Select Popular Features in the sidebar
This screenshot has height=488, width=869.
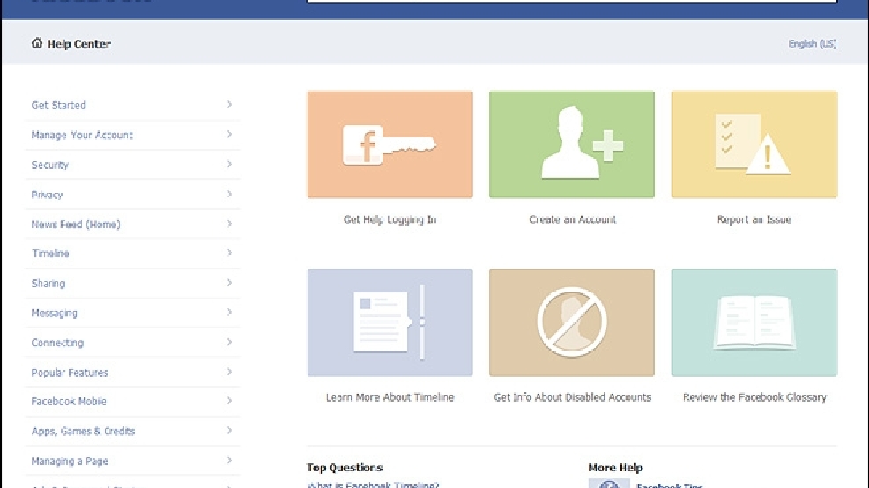70,373
